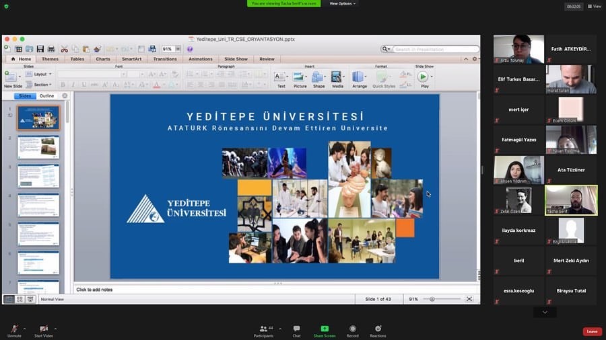The height and width of the screenshot is (340, 606).
Task: Open the New Slide button icon
Action: tap(10, 77)
